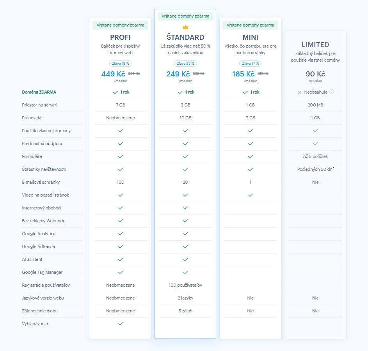Click LIMITED checkmark for Prednostná podpora
Image resolution: width=368 pixels, height=351 pixels.
click(x=315, y=144)
